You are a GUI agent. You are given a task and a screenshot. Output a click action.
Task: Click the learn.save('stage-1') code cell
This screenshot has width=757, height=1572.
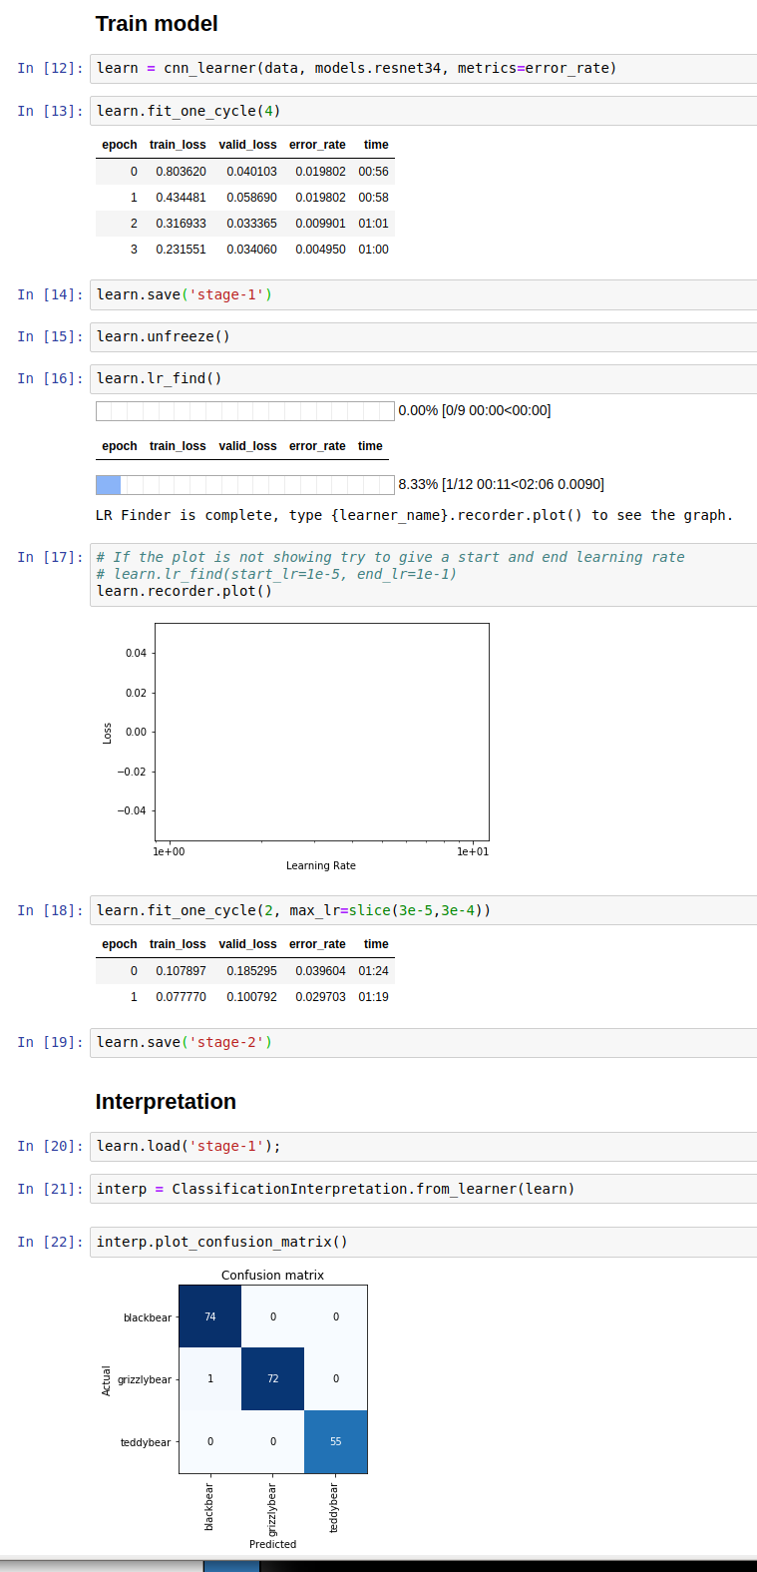[423, 294]
